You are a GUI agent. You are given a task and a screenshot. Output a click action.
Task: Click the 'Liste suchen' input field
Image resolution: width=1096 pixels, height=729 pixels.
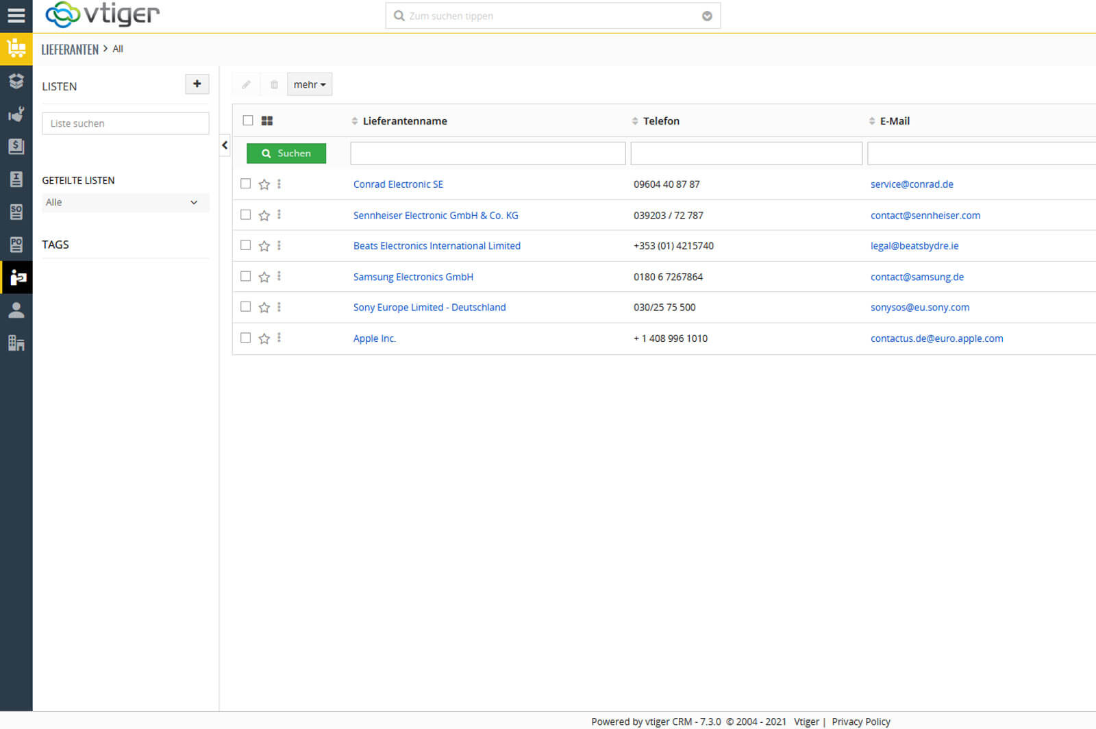click(x=125, y=123)
